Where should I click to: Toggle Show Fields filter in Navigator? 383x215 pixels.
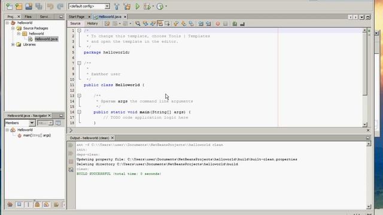[x=19, y=204]
